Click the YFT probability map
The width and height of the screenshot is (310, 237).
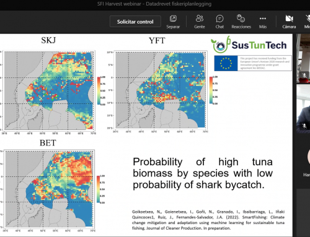(x=161, y=90)
